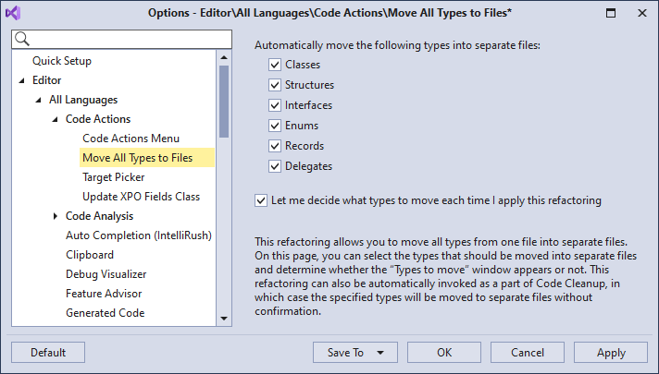659x374 pixels.
Task: Open the Save To dropdown arrow
Action: pos(379,353)
